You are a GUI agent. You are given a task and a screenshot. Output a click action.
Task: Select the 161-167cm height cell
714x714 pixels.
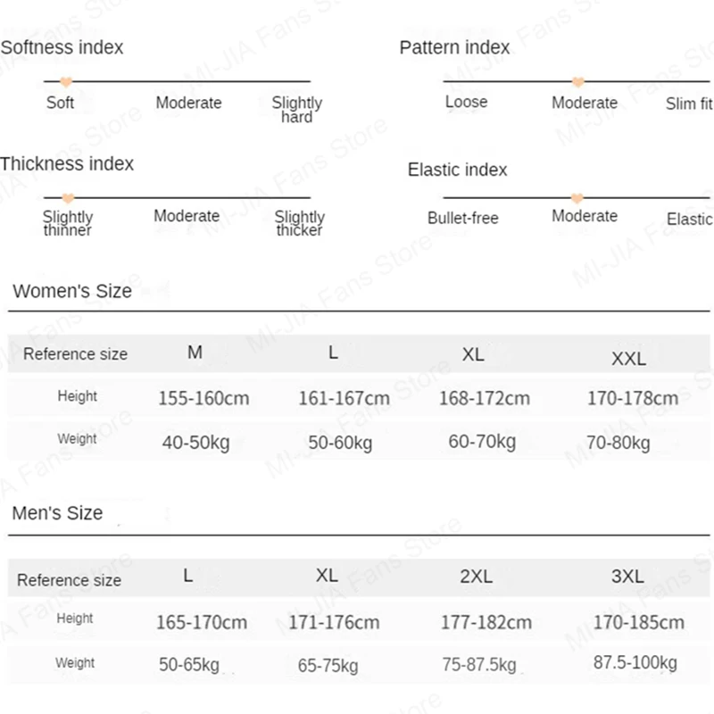pyautogui.click(x=345, y=398)
